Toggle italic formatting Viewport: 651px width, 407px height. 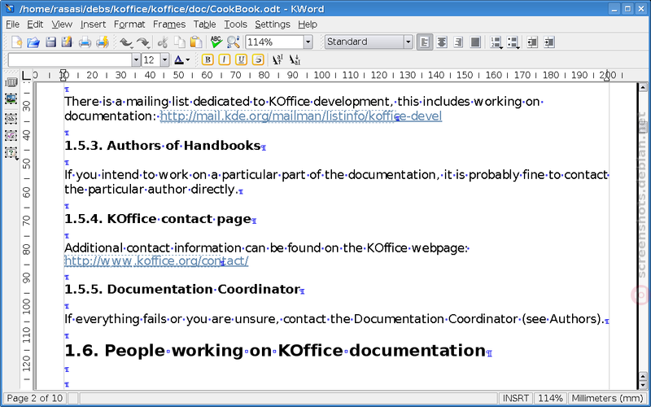pyautogui.click(x=225, y=59)
